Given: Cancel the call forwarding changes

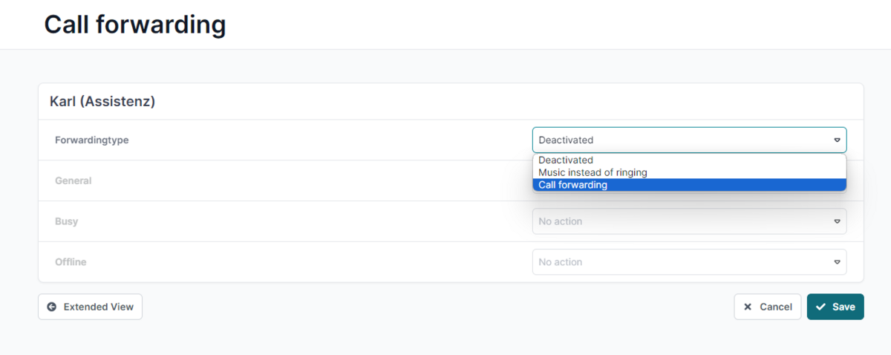Looking at the screenshot, I should (x=768, y=307).
